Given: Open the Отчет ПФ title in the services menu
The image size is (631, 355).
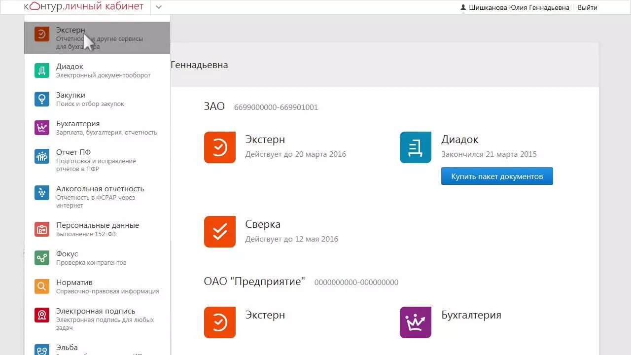Looking at the screenshot, I should [73, 152].
